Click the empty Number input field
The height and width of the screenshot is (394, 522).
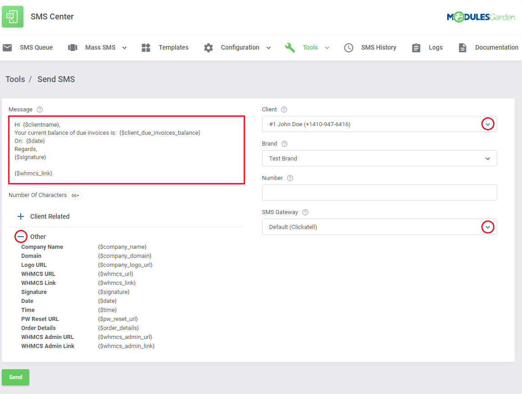[x=379, y=192]
